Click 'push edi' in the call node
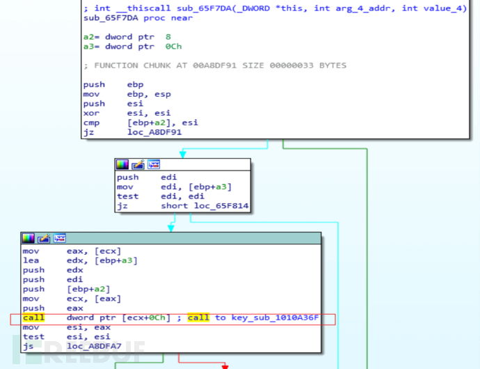 53,279
